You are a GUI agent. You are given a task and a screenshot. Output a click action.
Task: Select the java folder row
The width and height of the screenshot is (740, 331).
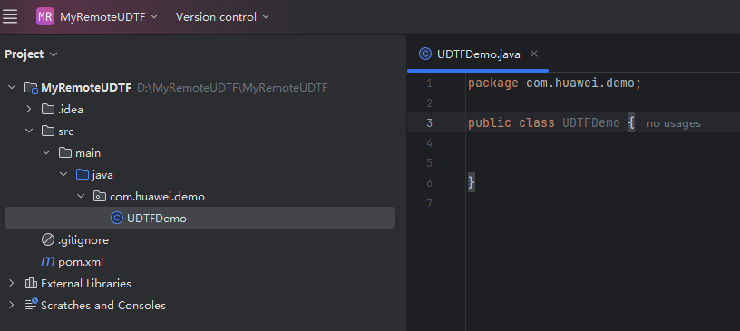pyautogui.click(x=200, y=175)
